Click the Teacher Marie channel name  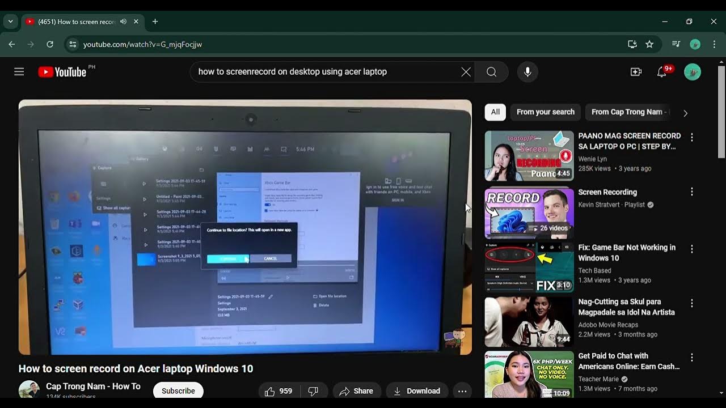[598, 379]
